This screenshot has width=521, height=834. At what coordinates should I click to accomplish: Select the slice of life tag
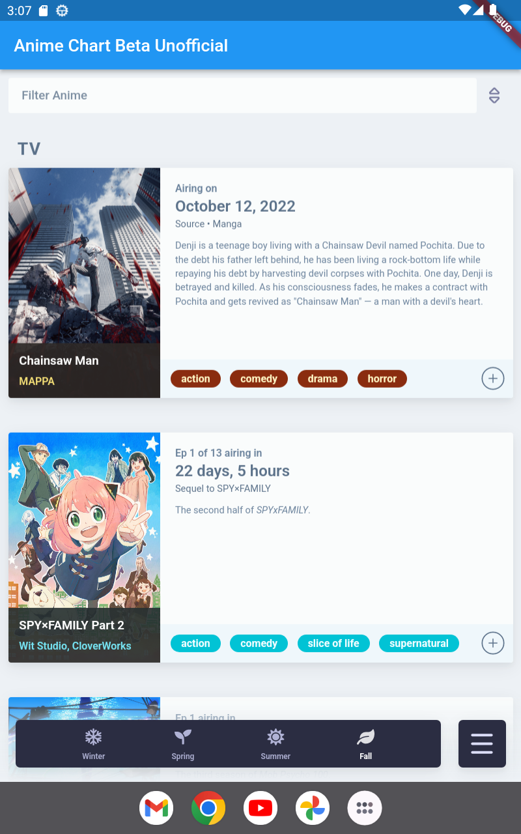pyautogui.click(x=333, y=643)
